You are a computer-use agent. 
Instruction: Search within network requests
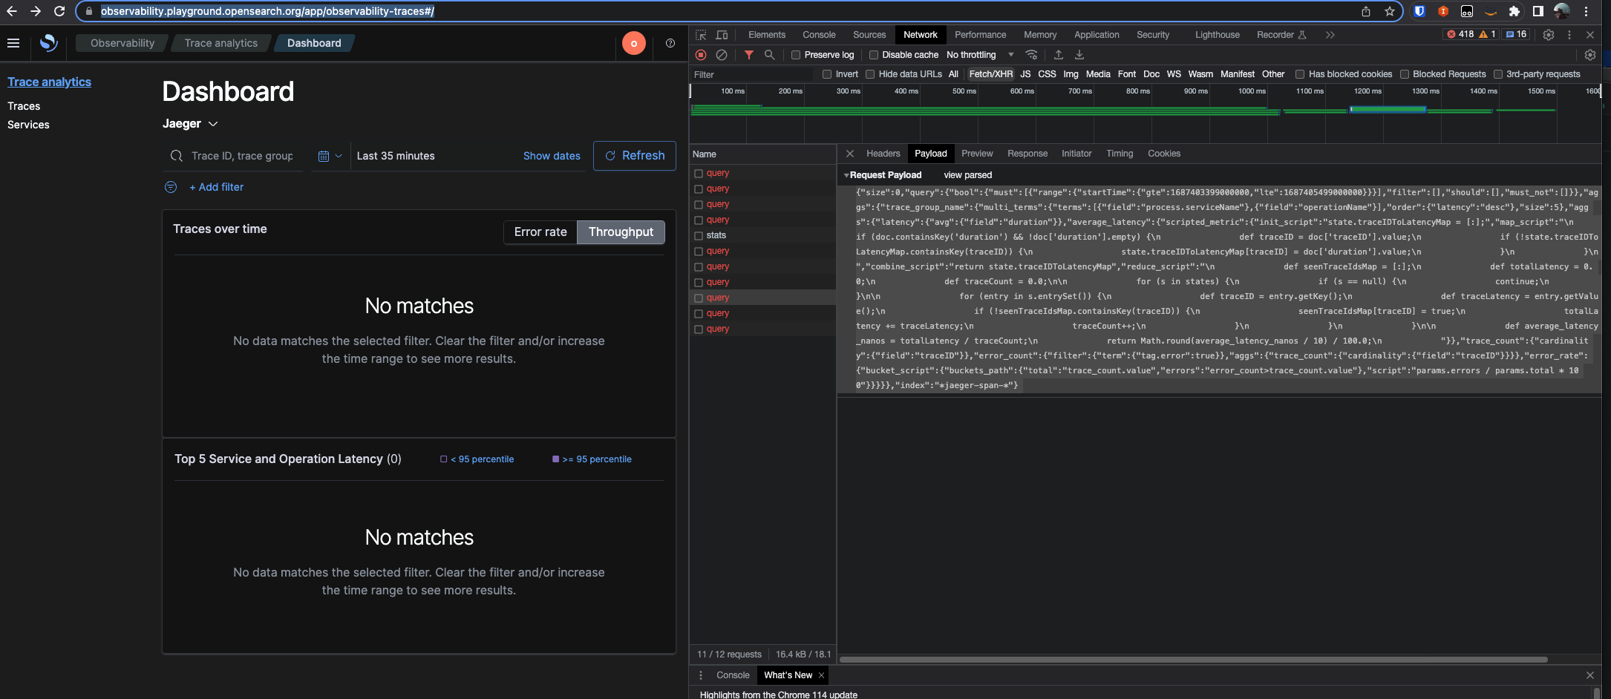(x=770, y=55)
